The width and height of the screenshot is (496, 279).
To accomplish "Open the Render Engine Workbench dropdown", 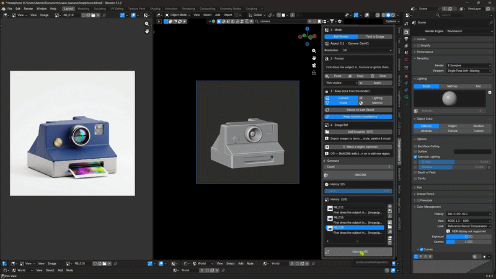I will (x=469, y=31).
